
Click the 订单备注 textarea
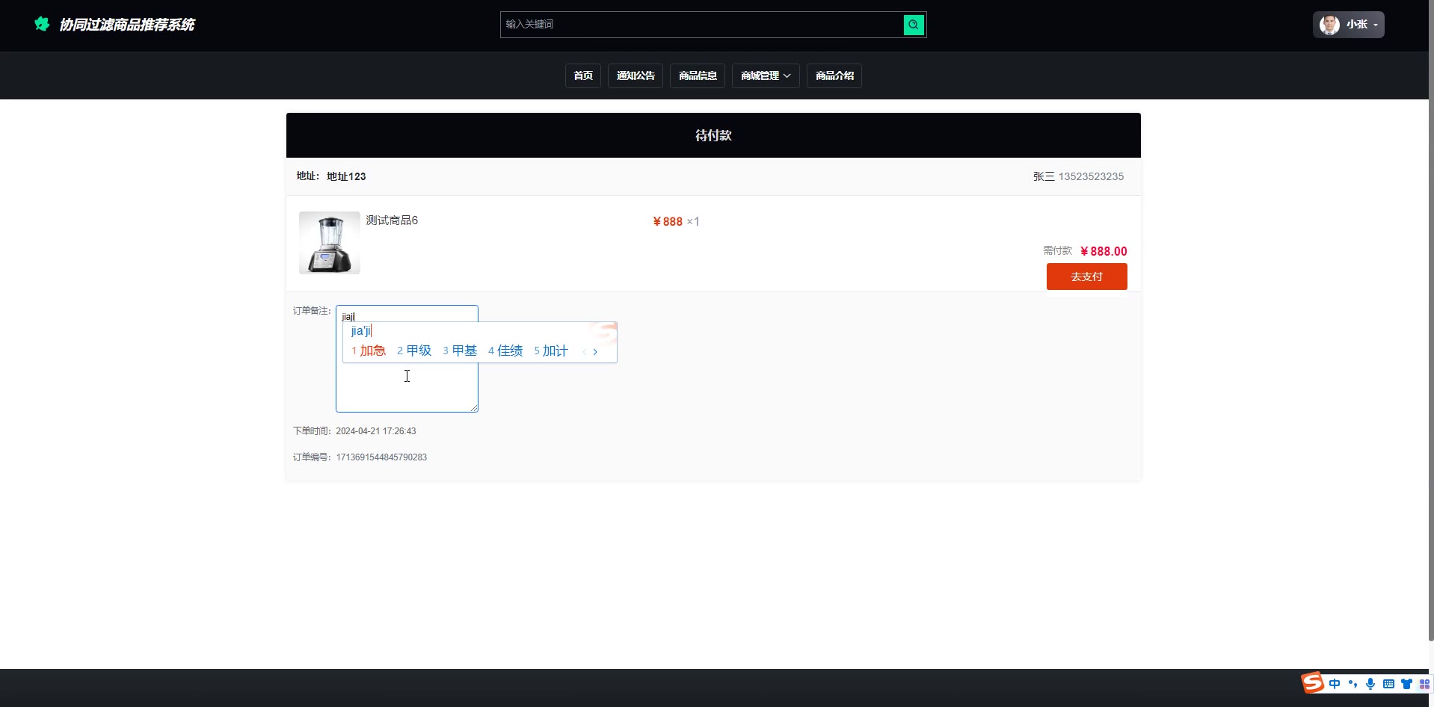pos(407,359)
